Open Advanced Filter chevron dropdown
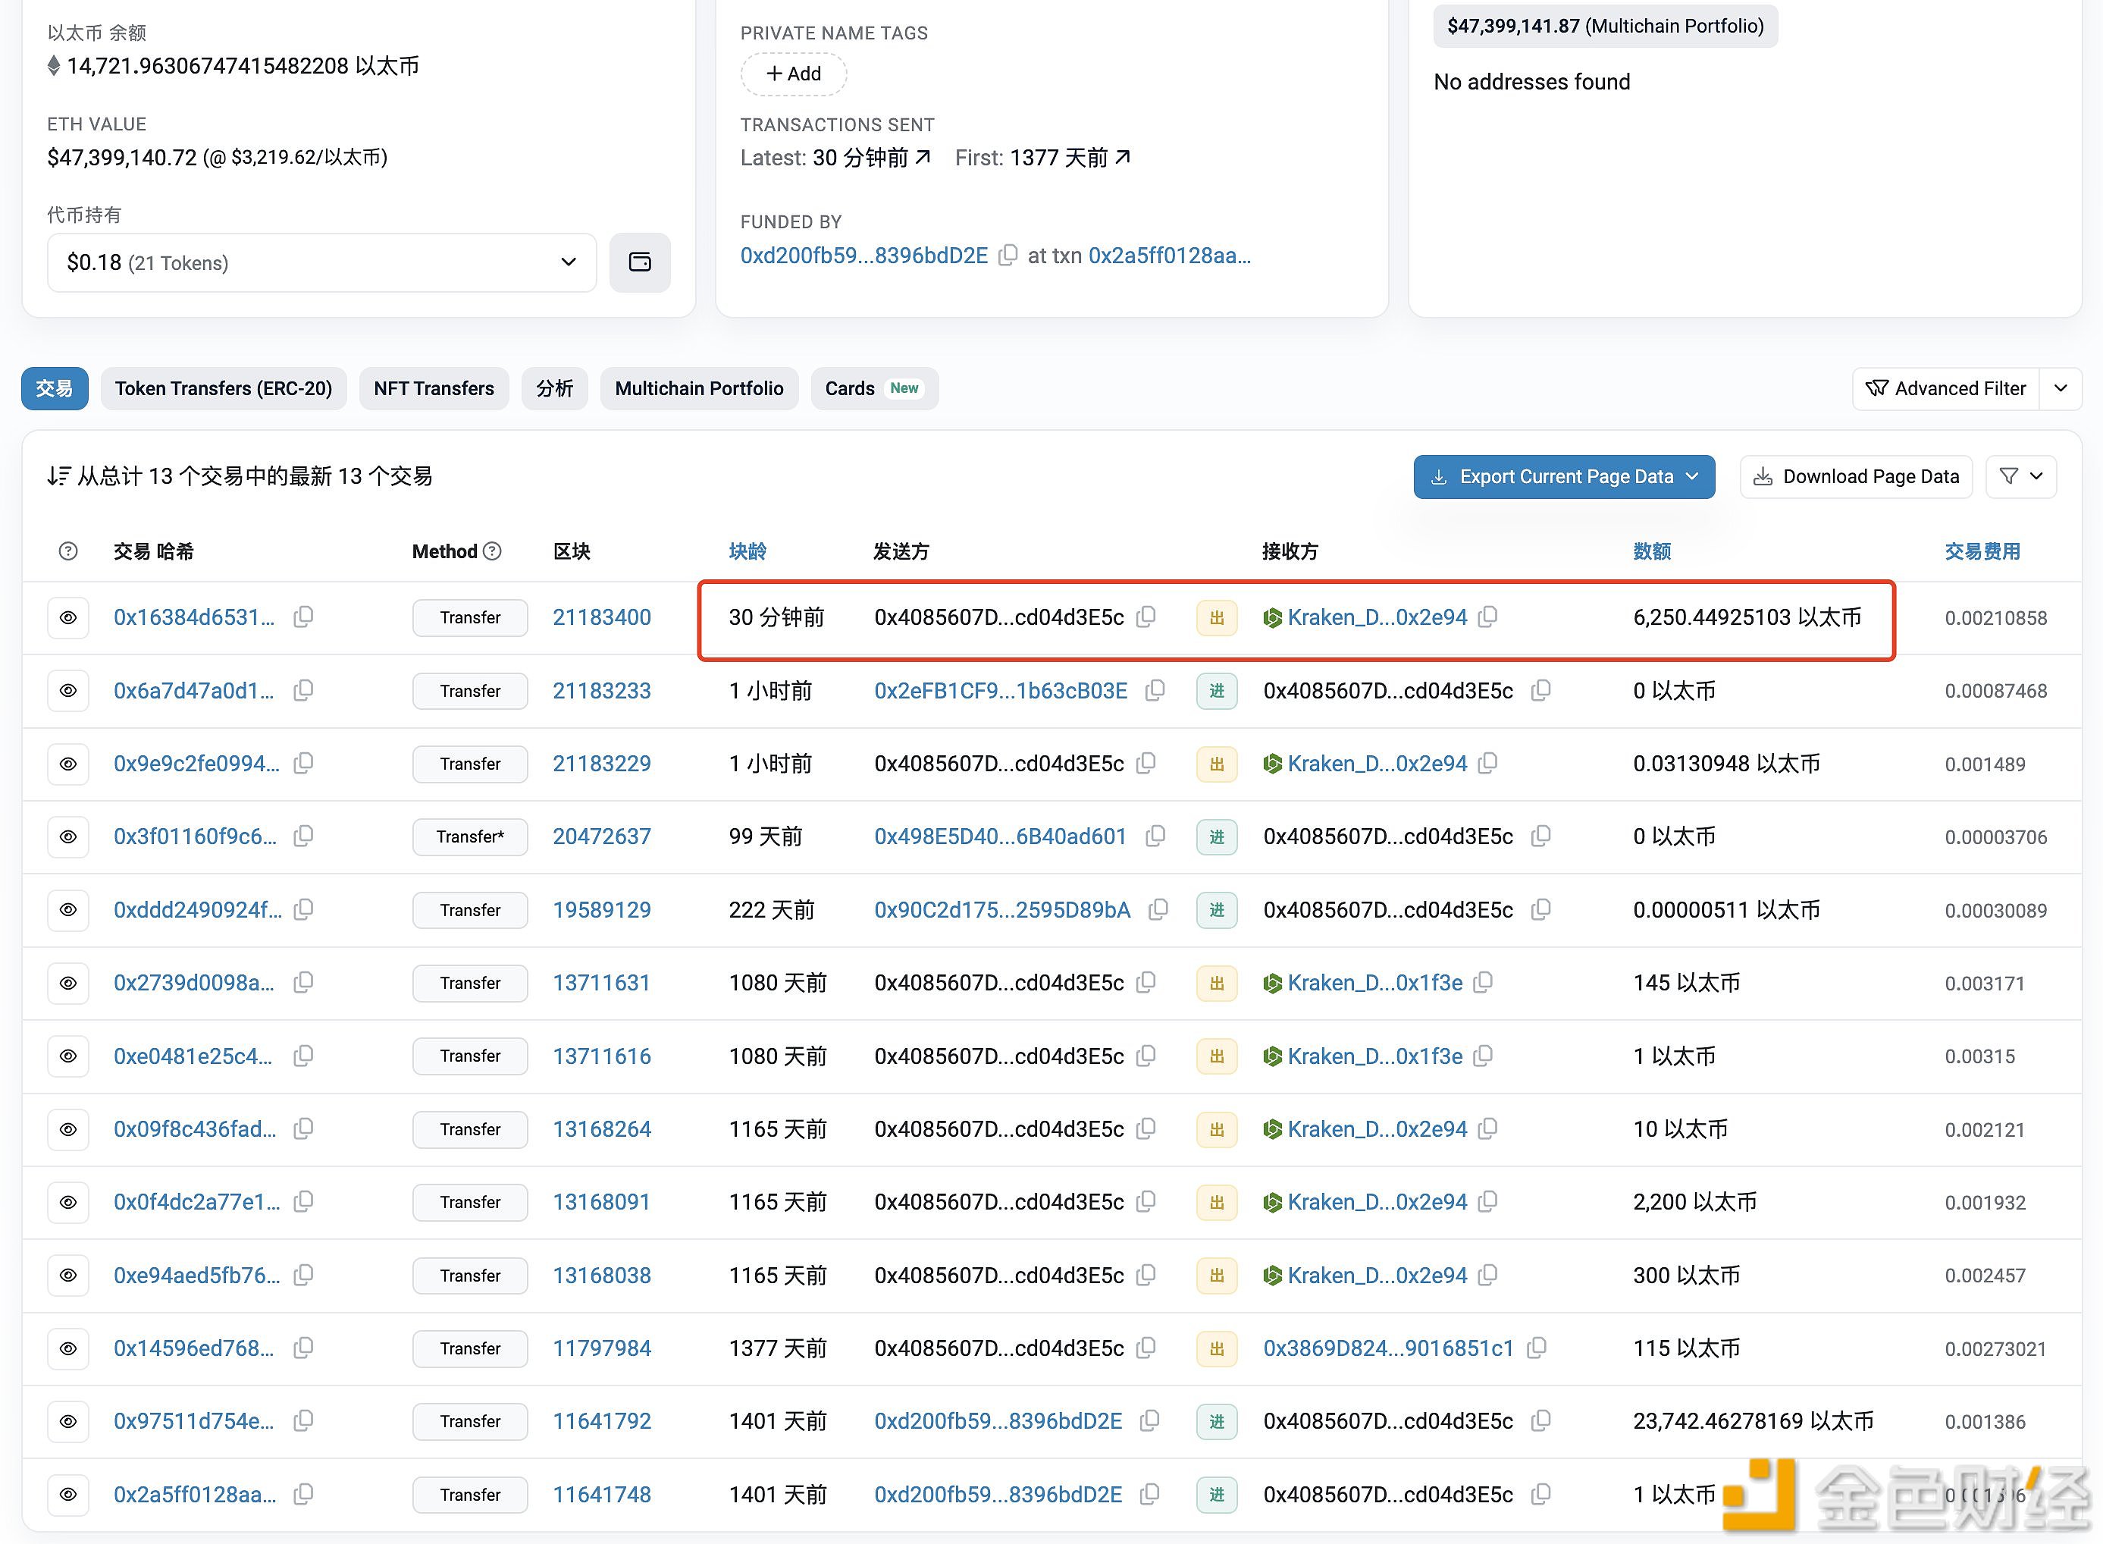 click(x=2061, y=389)
